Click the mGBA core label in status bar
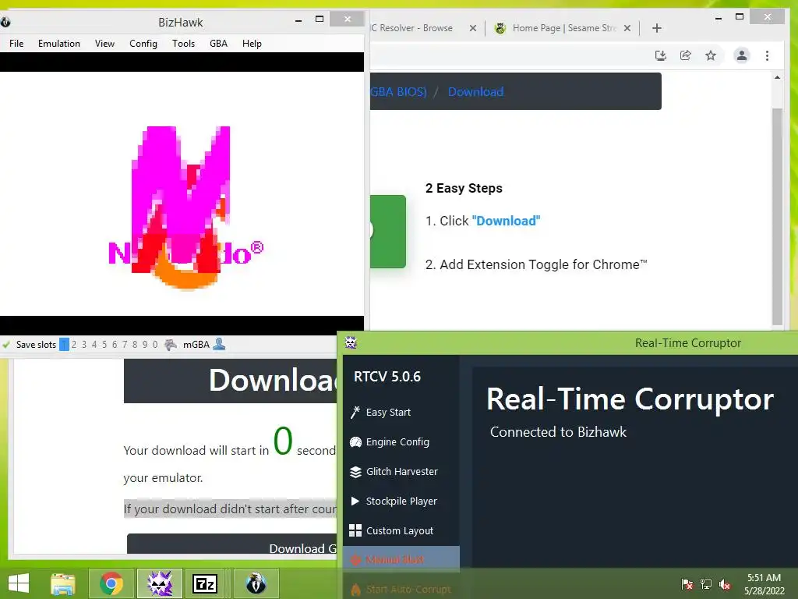 coord(196,345)
